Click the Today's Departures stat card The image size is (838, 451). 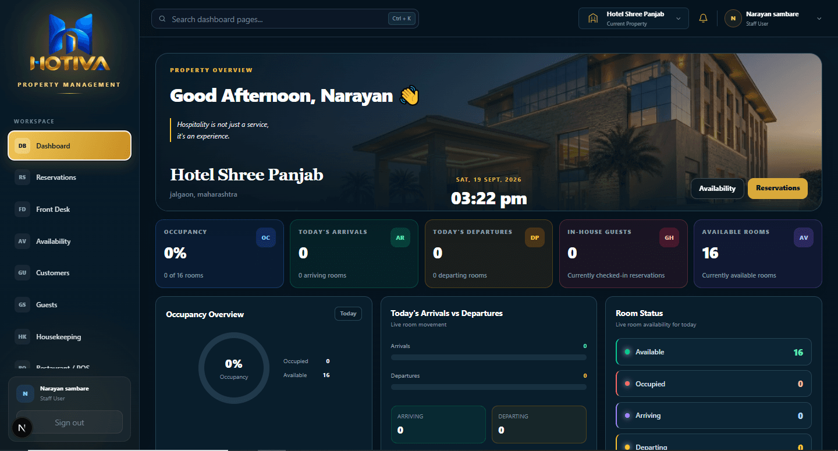coord(488,254)
